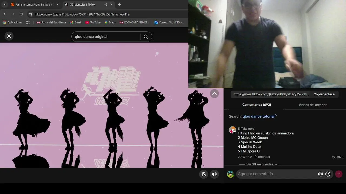This screenshot has width=346, height=194.
Task: Open the Maps bookmark
Action: click(x=110, y=22)
